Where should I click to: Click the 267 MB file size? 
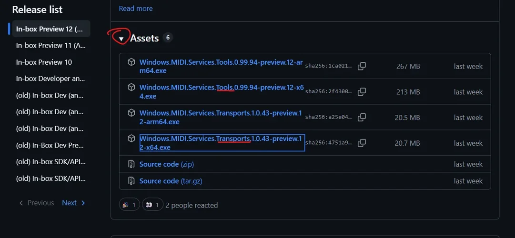(408, 66)
